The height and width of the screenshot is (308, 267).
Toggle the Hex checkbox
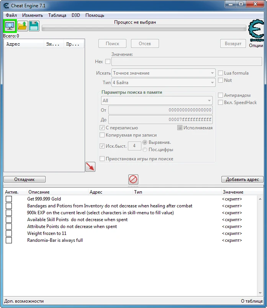pos(108,62)
